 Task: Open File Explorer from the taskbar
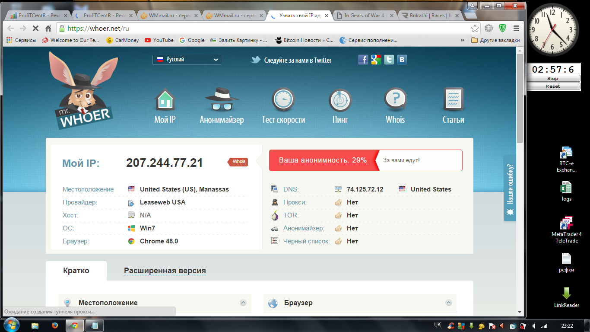point(35,326)
